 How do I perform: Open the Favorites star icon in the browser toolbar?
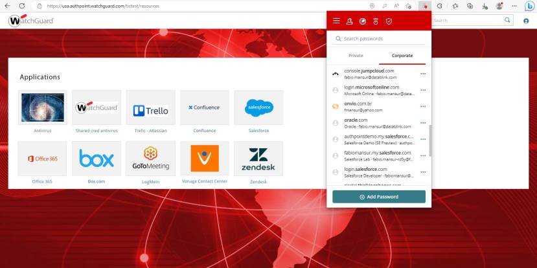[x=455, y=6]
